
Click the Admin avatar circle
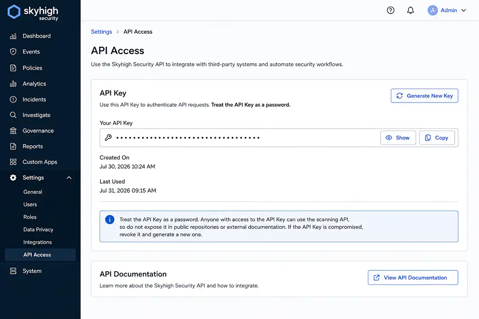[x=432, y=10]
